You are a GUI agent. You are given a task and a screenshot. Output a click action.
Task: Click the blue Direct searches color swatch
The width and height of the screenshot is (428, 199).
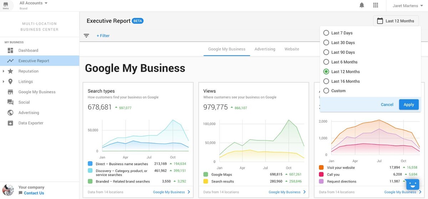90,164
